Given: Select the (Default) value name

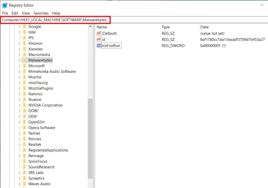Looking at the screenshot, I should (x=110, y=33).
